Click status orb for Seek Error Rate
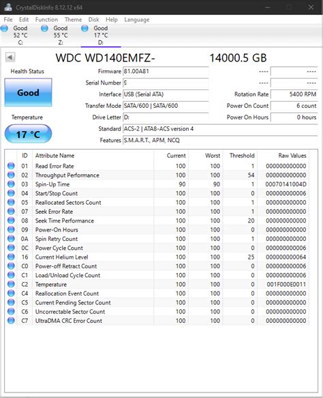Viewport: 323px width, 398px height. pos(11,212)
